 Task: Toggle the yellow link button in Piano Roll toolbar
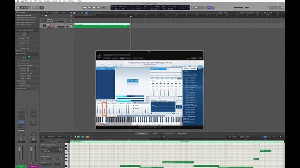(x=87, y=137)
